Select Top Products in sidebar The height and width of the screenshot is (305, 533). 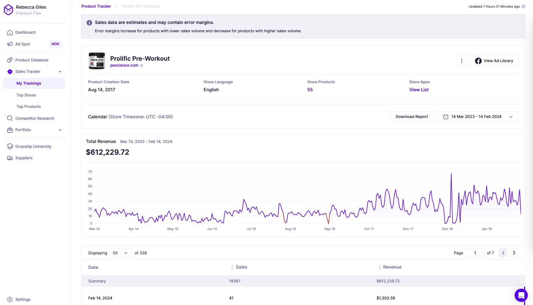[x=29, y=107]
